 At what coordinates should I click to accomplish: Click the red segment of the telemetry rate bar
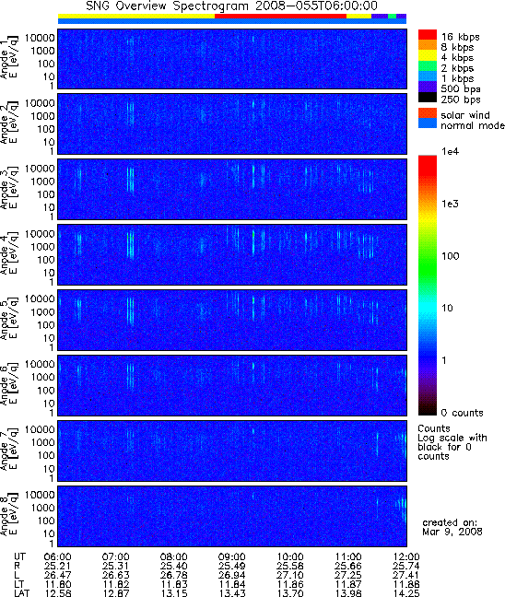click(x=280, y=16)
